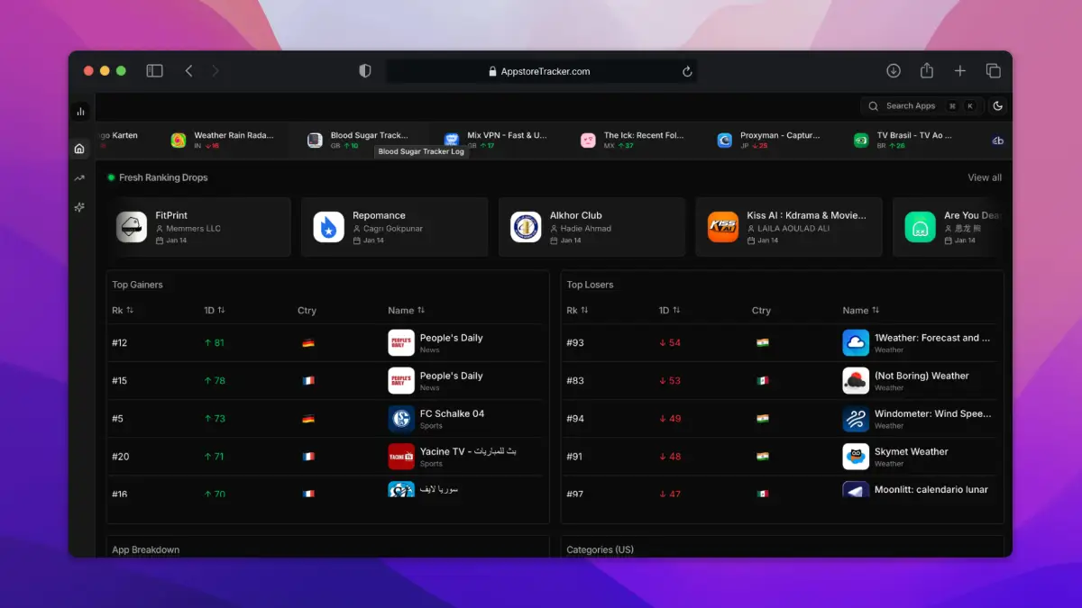The width and height of the screenshot is (1082, 608).
Task: Open the FitPrint app card
Action: 198,227
